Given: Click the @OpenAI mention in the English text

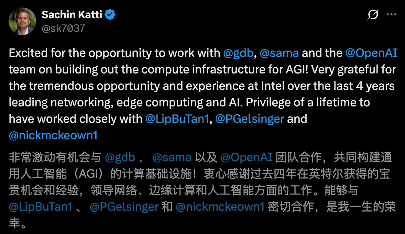Looking at the screenshot, I should click(x=372, y=53).
